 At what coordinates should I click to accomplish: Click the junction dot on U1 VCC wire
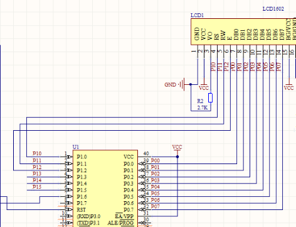[x=177, y=157]
